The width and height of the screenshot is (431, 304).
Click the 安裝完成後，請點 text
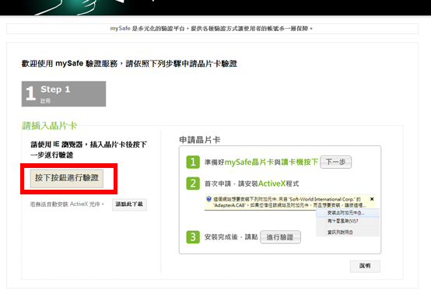231,237
